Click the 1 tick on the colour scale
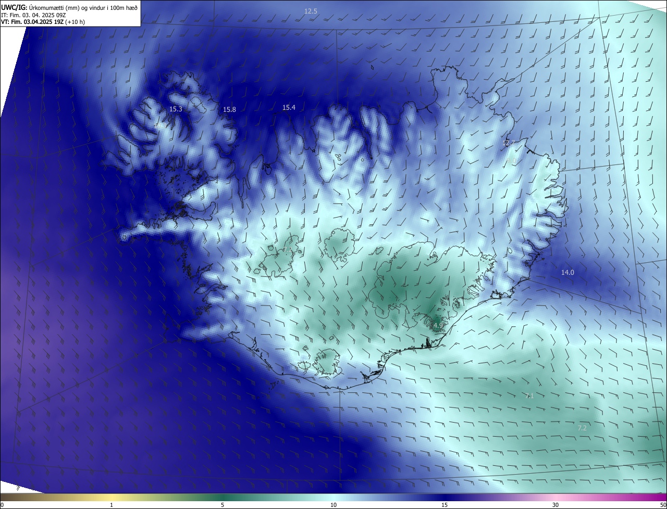 112,505
